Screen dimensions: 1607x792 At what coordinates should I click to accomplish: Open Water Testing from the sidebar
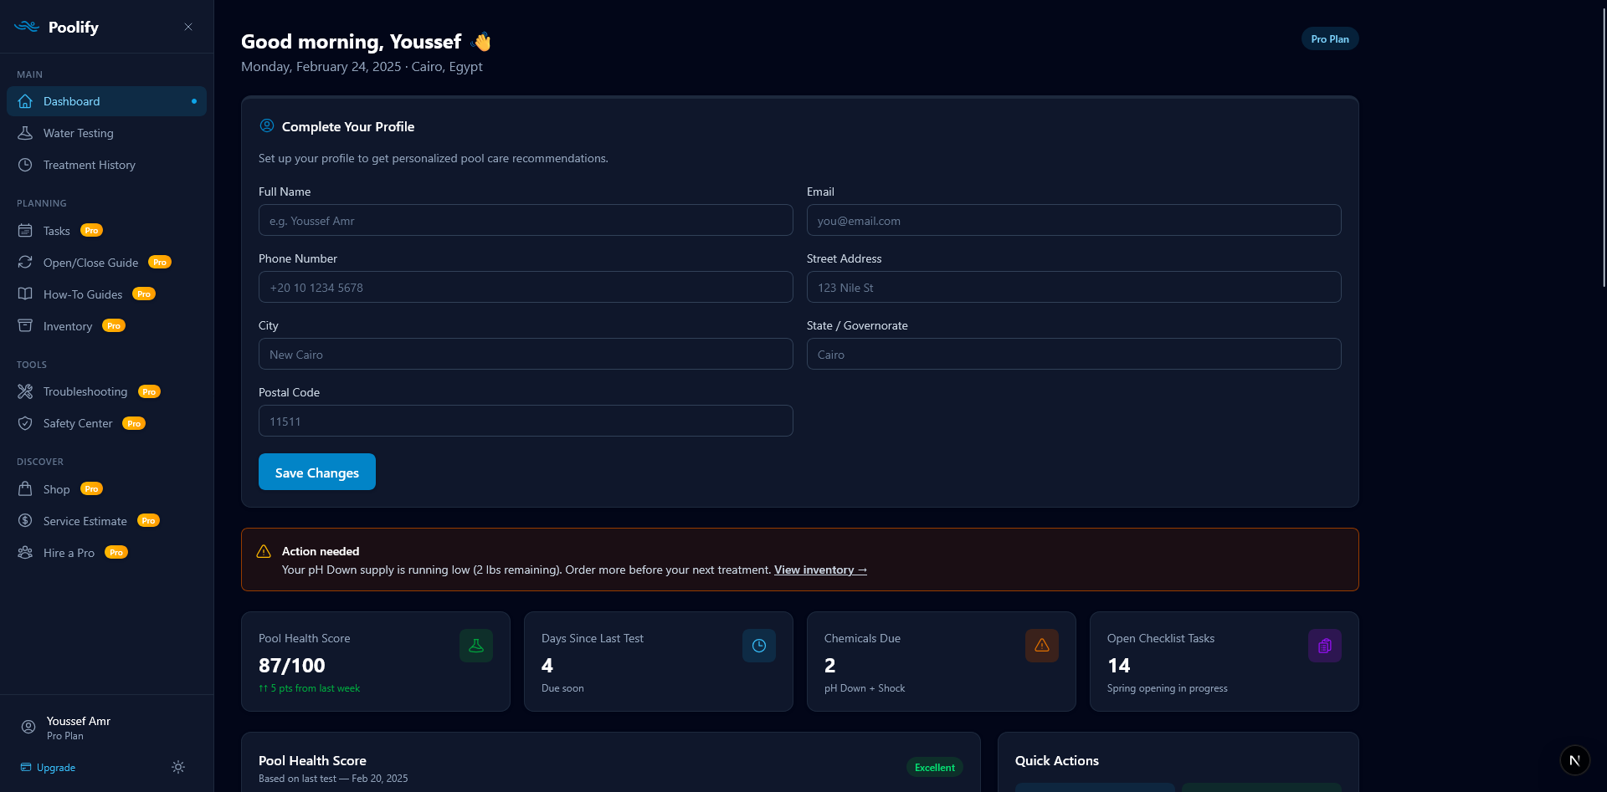[78, 133]
